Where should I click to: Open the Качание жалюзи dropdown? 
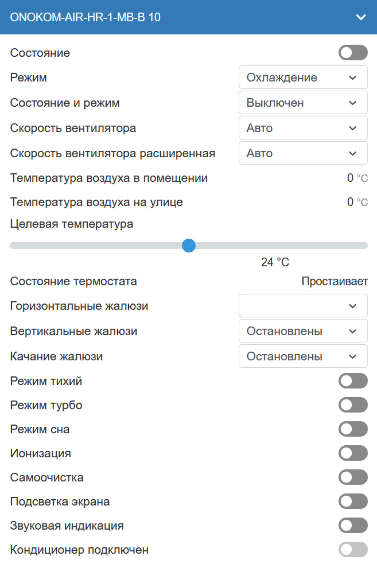point(303,356)
